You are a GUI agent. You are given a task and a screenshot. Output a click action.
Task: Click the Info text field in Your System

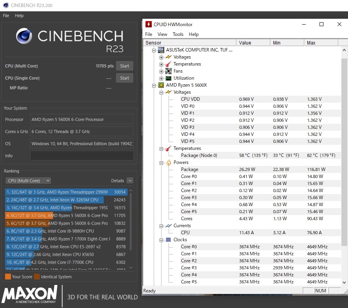click(82, 156)
